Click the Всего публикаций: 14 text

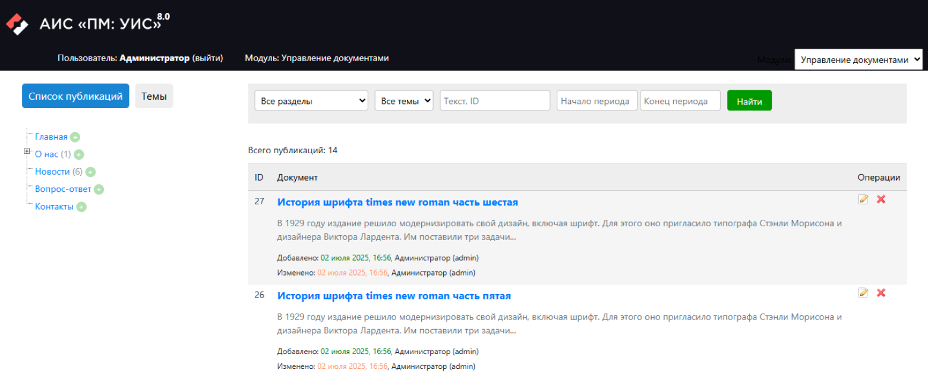coord(293,150)
